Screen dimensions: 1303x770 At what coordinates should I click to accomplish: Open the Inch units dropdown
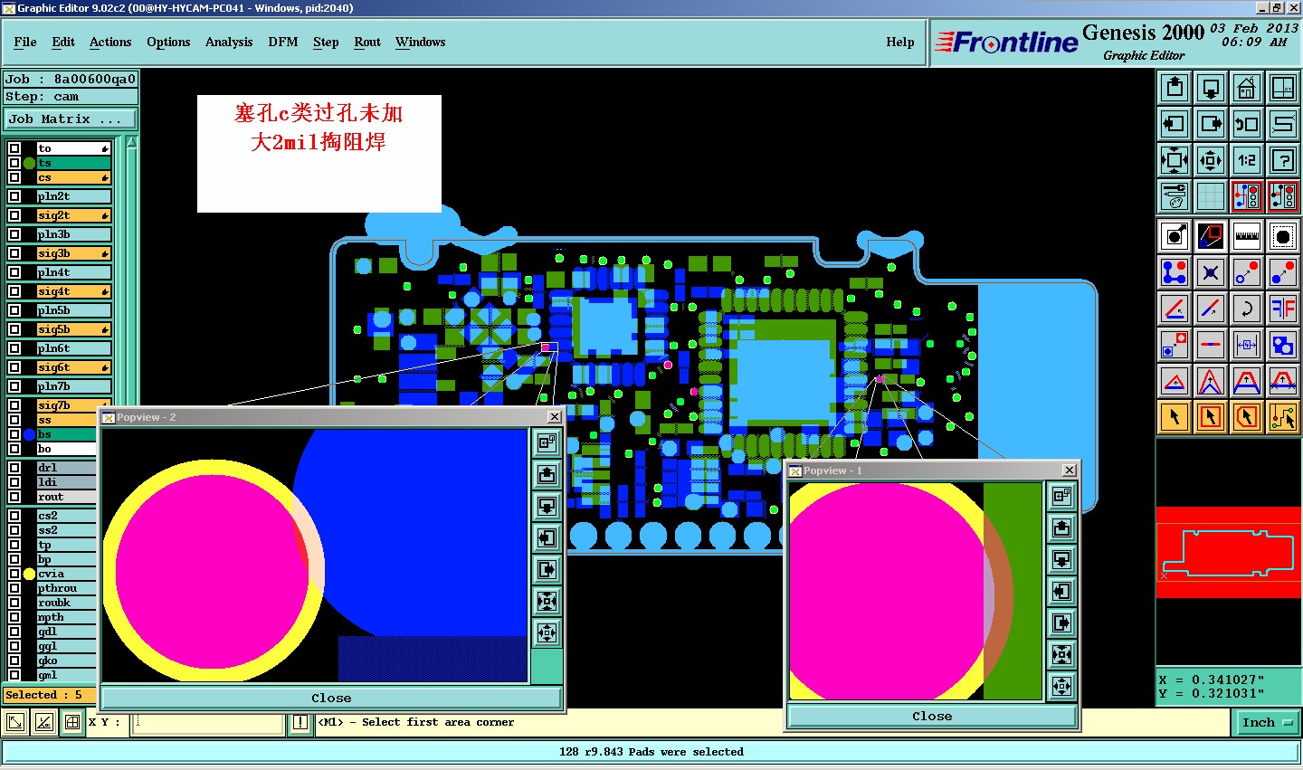[1266, 722]
